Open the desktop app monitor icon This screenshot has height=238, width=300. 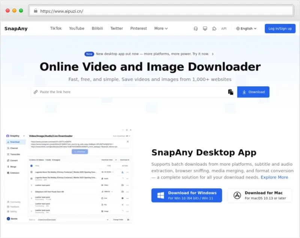(205, 29)
